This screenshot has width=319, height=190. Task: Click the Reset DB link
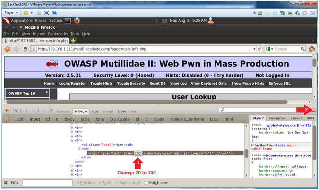tap(157, 83)
